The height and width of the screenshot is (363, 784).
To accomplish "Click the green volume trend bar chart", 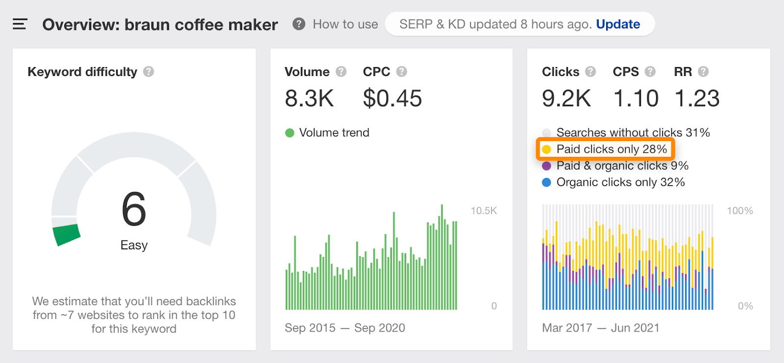I will pos(371,274).
